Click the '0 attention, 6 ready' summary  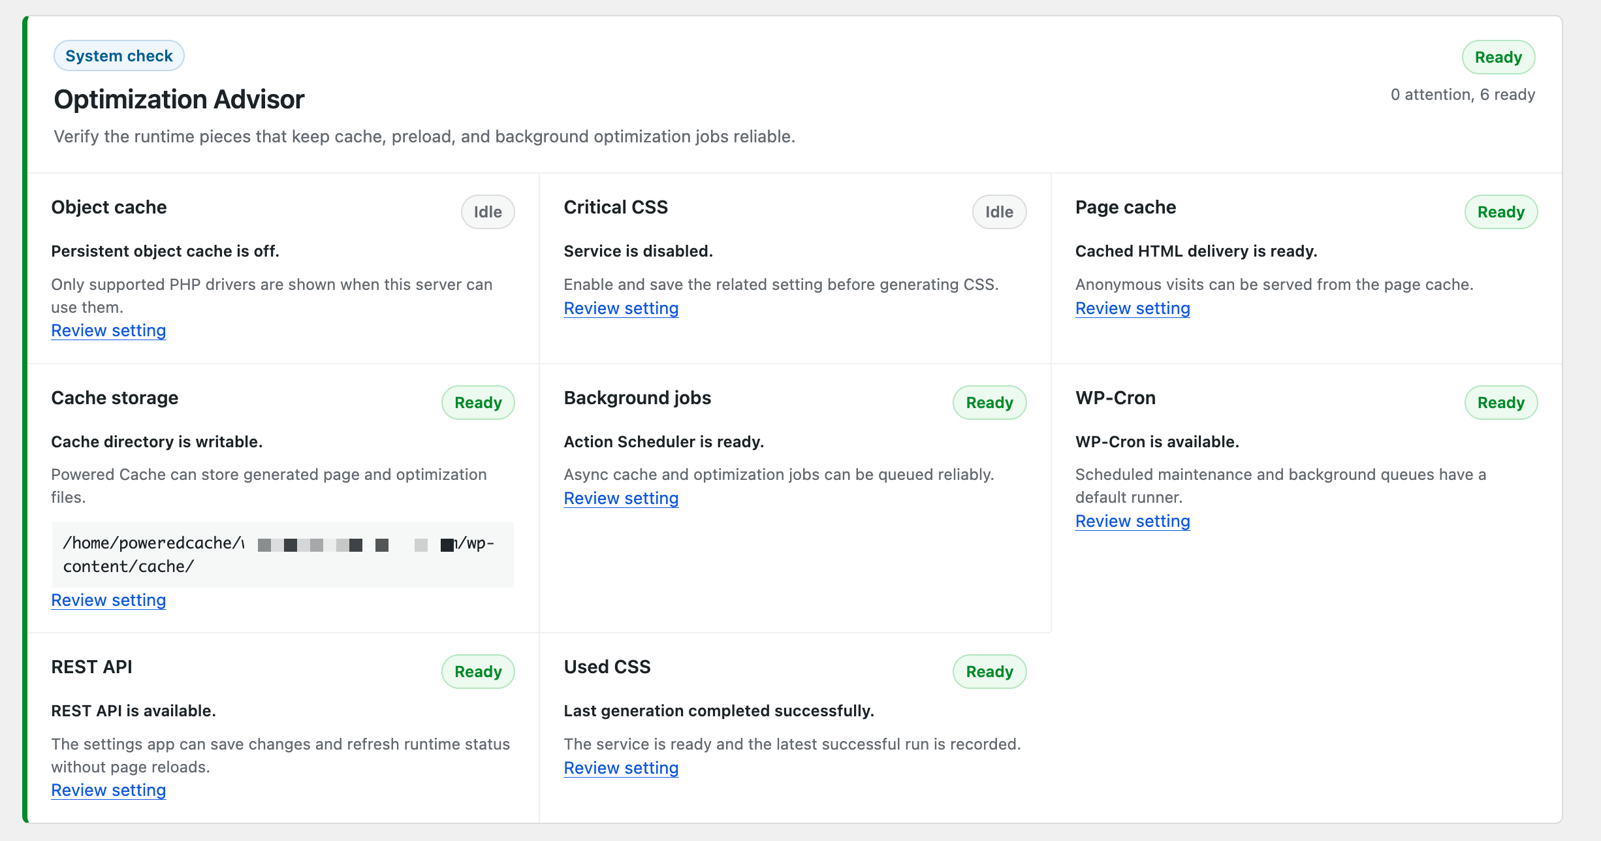[x=1463, y=95]
